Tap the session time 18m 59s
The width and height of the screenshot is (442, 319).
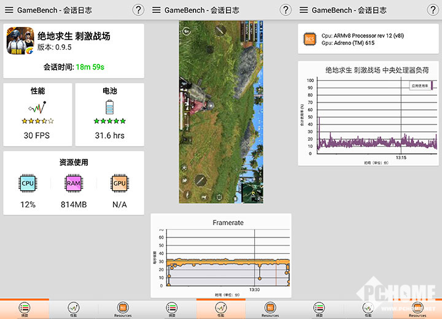pyautogui.click(x=90, y=67)
